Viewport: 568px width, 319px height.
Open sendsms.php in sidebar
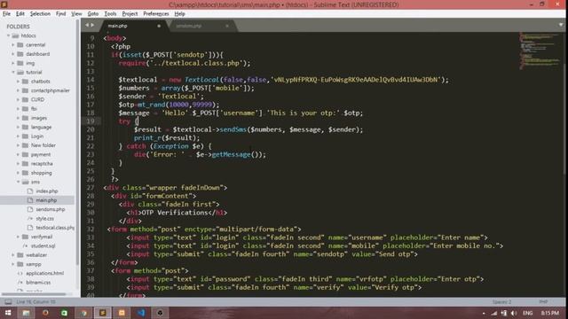51,209
